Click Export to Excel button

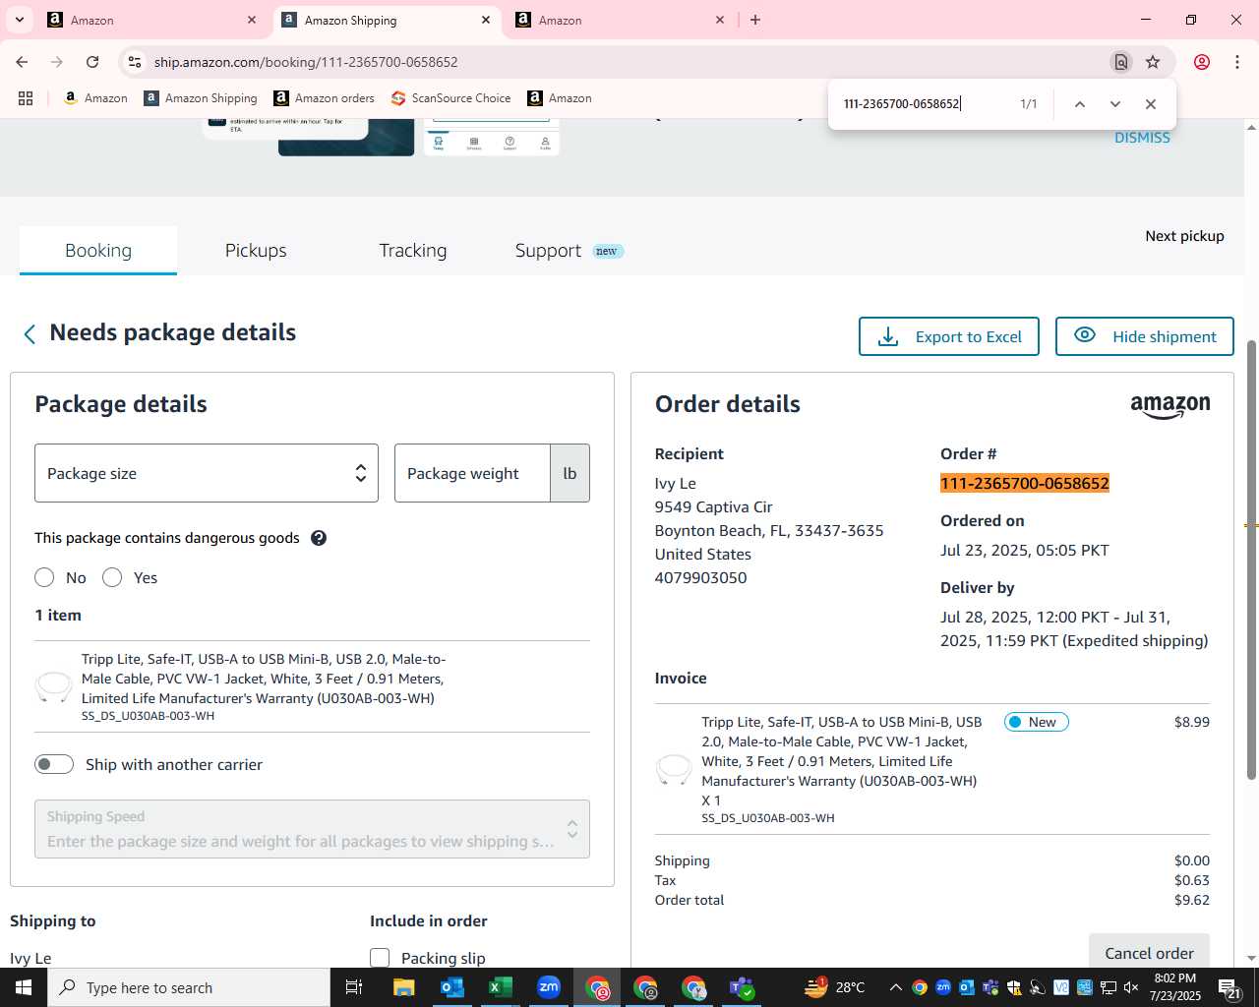[x=949, y=336]
